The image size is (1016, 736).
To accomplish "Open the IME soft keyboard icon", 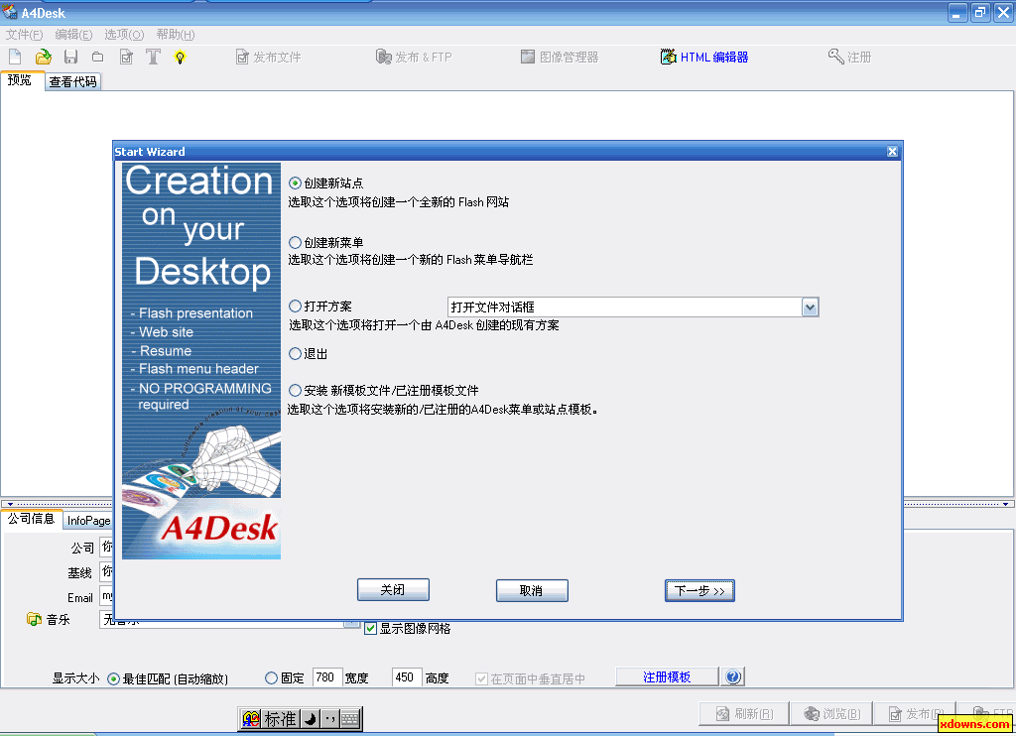I will [350, 718].
